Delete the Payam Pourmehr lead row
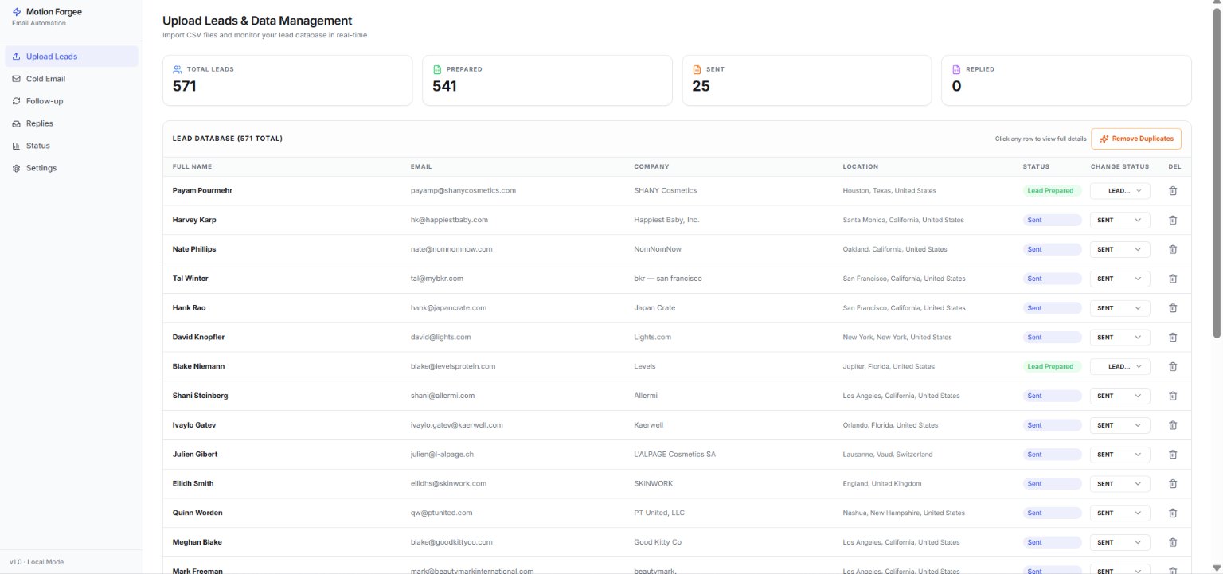This screenshot has height=574, width=1223. 1172,191
